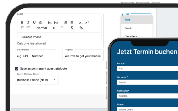Uncheck Save as permanent guest attribute
The width and height of the screenshot is (178, 111).
click(x=17, y=69)
